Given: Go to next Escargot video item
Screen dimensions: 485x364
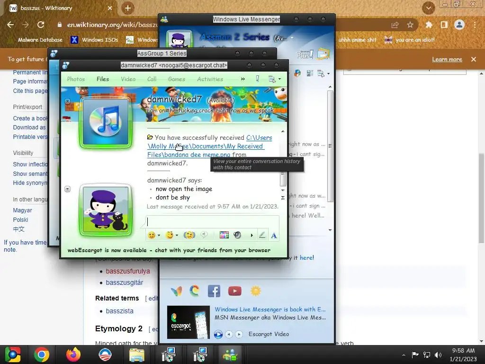Looking at the screenshot, I should pos(239,334).
